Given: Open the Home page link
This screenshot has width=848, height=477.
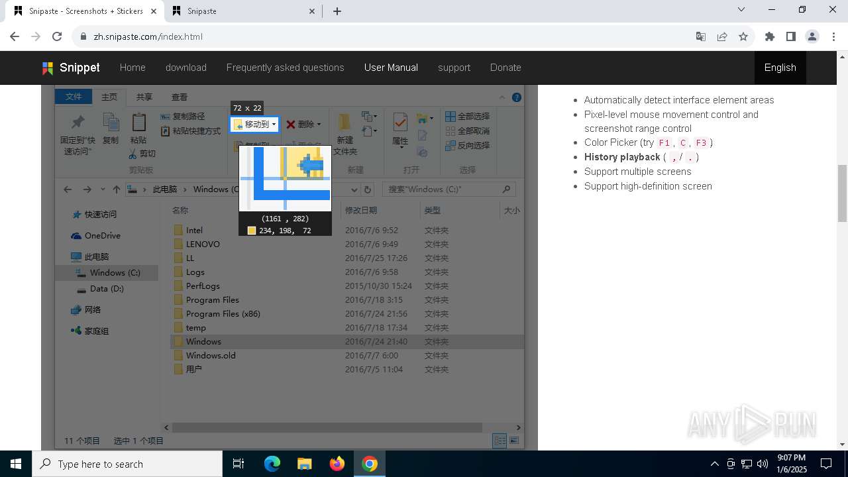Looking at the screenshot, I should tap(132, 68).
